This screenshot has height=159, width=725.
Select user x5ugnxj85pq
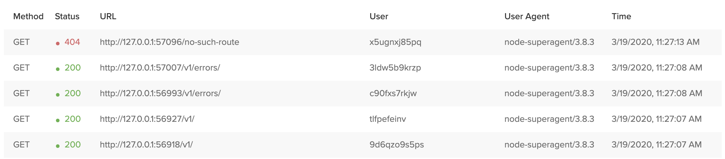coord(395,42)
